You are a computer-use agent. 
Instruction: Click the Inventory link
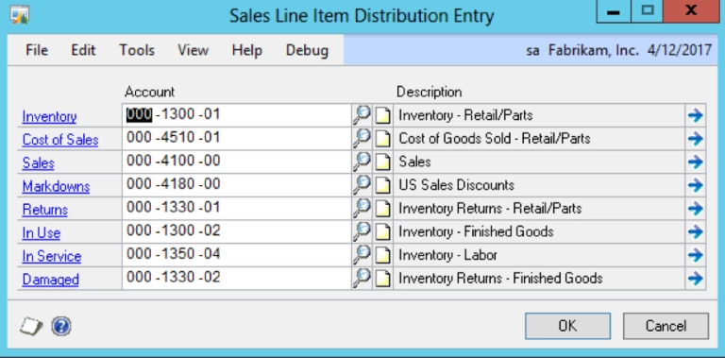(x=49, y=116)
